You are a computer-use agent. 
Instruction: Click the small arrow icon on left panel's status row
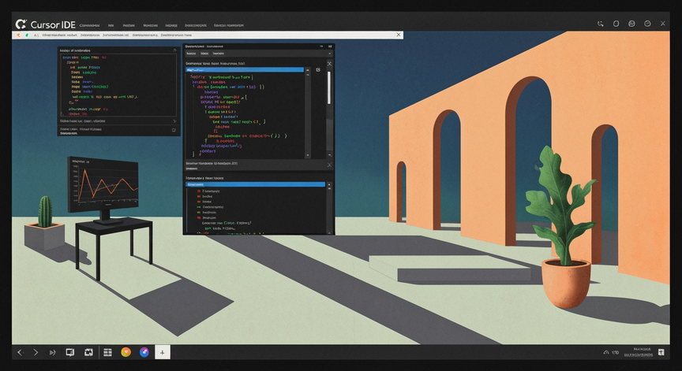[175, 121]
